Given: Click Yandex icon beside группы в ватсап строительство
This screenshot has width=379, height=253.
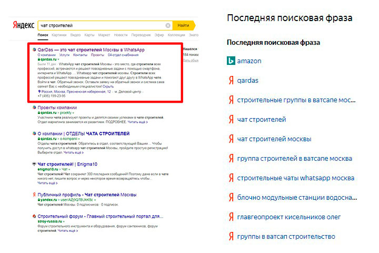Looking at the screenshot, I should (x=231, y=236).
